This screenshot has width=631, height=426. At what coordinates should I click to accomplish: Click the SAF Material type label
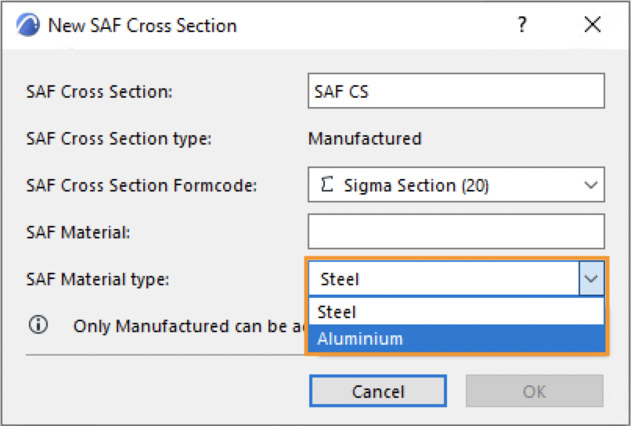pyautogui.click(x=97, y=278)
